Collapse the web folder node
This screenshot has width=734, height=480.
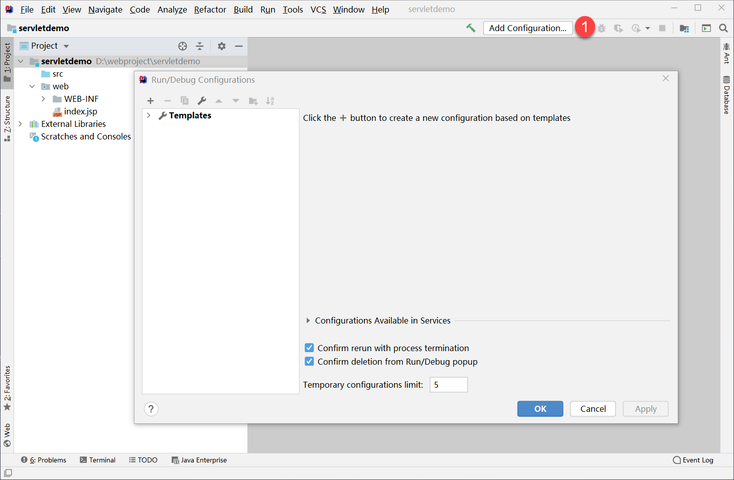click(32, 86)
